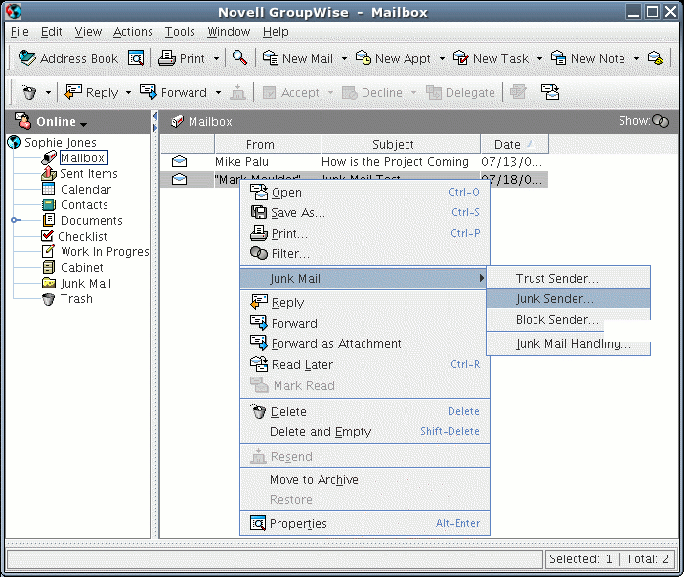Click Properties in the context menu

(298, 524)
